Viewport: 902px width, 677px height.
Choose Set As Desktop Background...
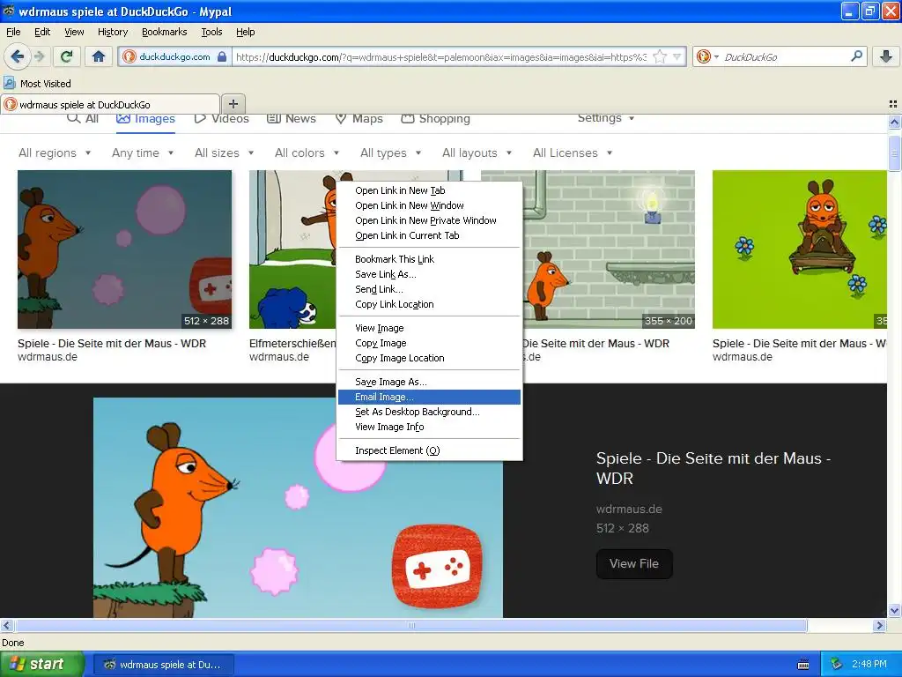click(x=429, y=412)
